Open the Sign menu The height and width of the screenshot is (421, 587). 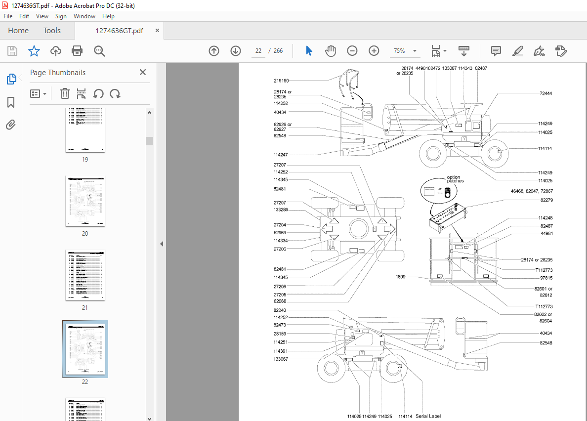click(x=61, y=16)
